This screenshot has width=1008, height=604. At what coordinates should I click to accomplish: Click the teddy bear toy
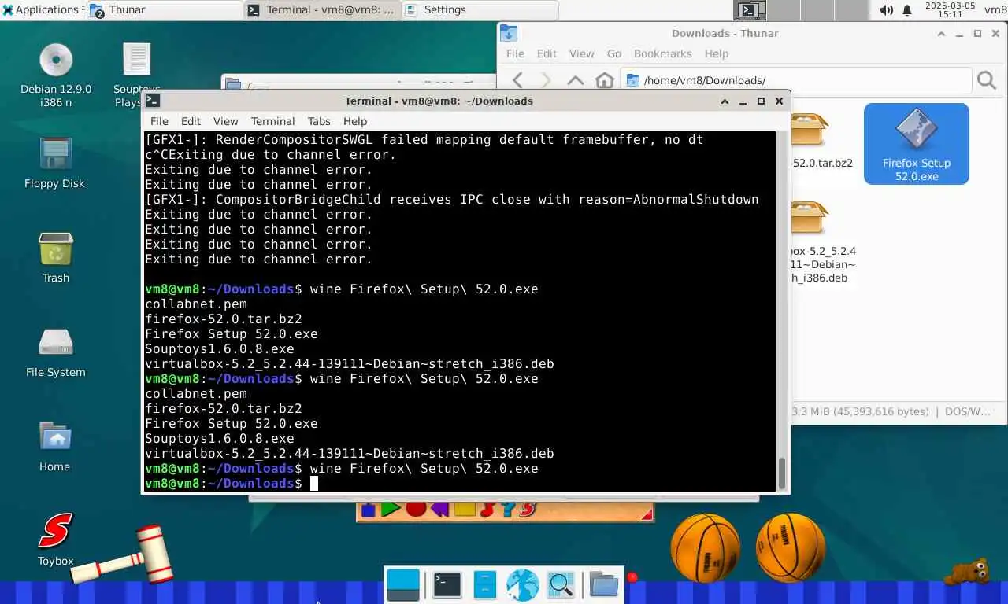[968, 572]
